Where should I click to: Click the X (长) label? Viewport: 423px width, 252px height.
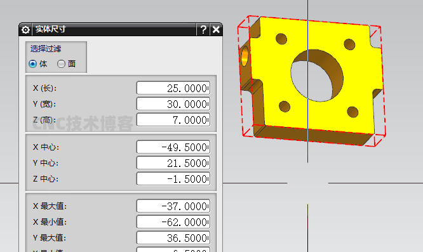point(45,88)
